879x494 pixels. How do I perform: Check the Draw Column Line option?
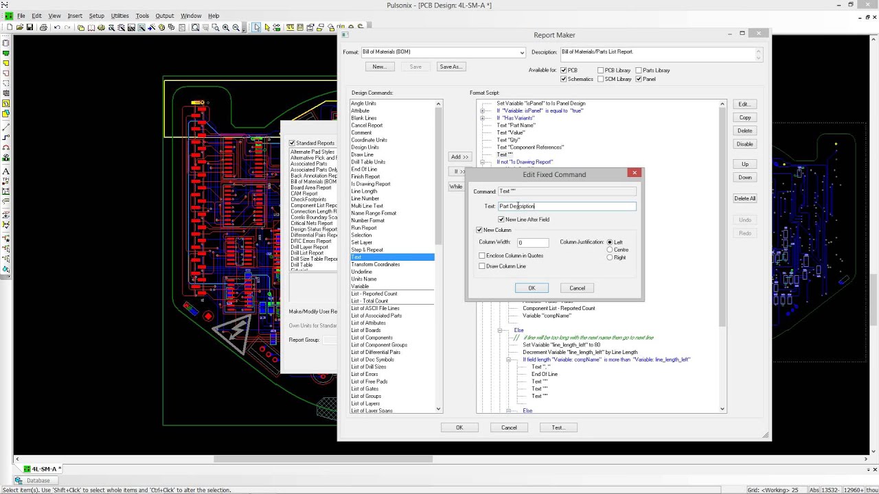(x=482, y=266)
